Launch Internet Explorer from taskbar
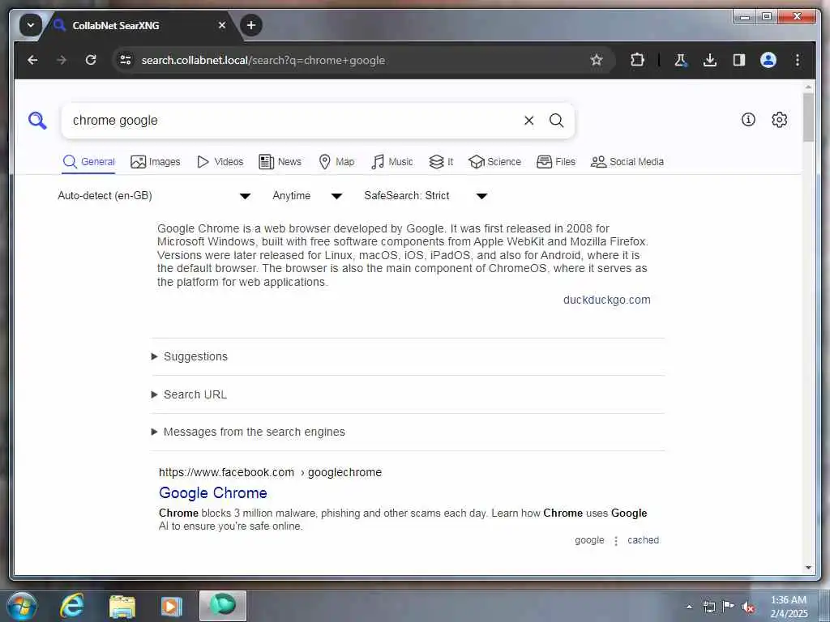Viewport: 830px width, 622px height. tap(72, 606)
